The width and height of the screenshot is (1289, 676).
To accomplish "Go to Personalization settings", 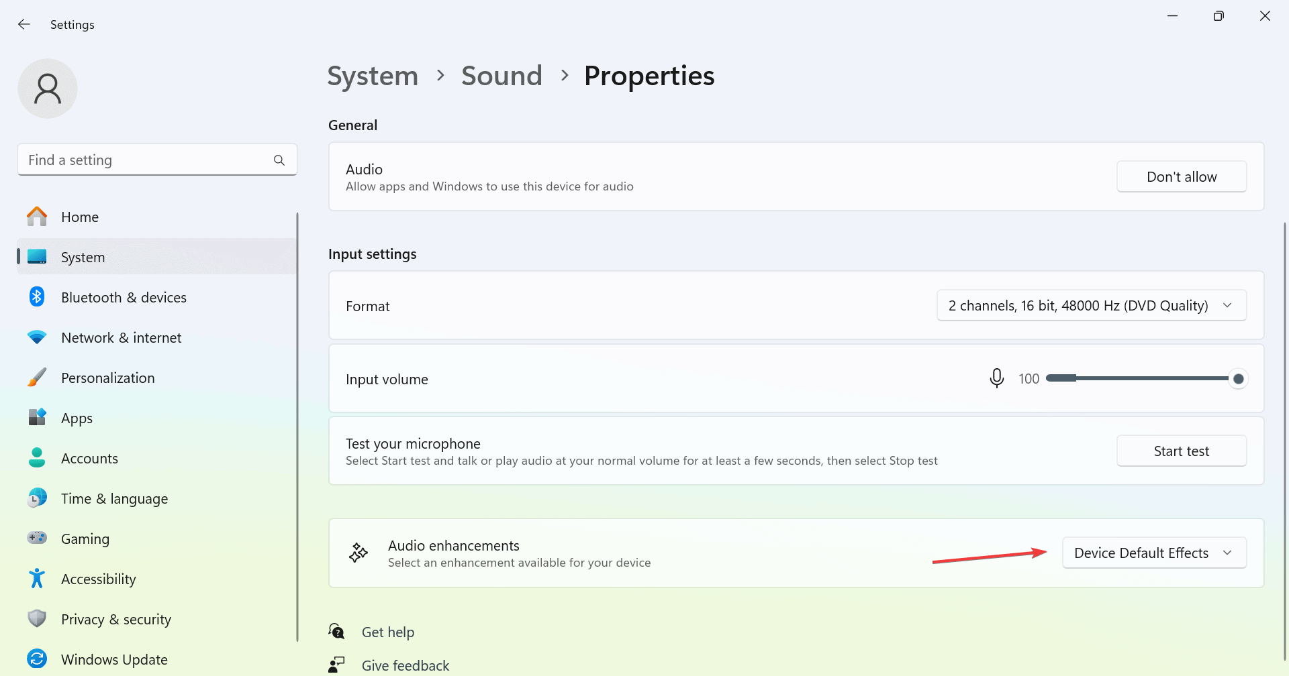I will coord(107,378).
